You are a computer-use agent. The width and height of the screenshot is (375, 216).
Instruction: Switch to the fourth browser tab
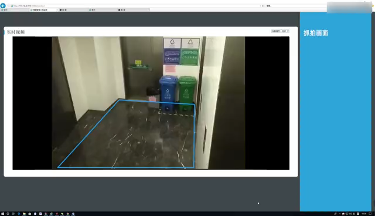[x=103, y=10]
